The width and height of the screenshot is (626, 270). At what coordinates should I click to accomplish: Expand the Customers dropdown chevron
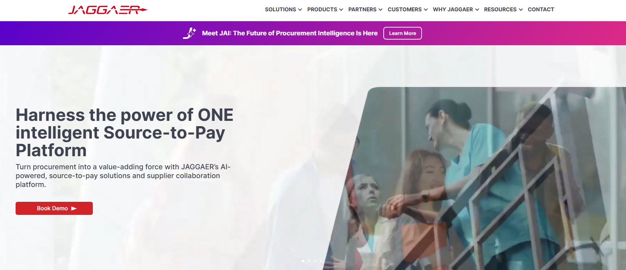pos(426,10)
